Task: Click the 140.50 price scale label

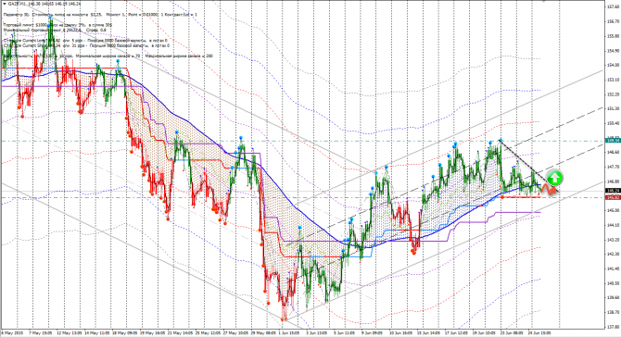Action: click(614, 283)
